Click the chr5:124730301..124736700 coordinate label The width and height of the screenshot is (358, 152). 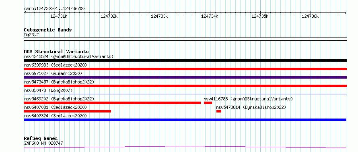(54, 8)
